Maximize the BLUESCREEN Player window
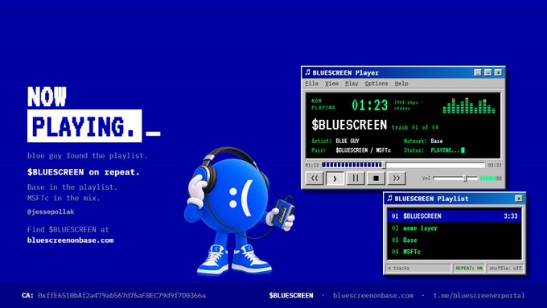This screenshot has width=547, height=308. point(488,72)
